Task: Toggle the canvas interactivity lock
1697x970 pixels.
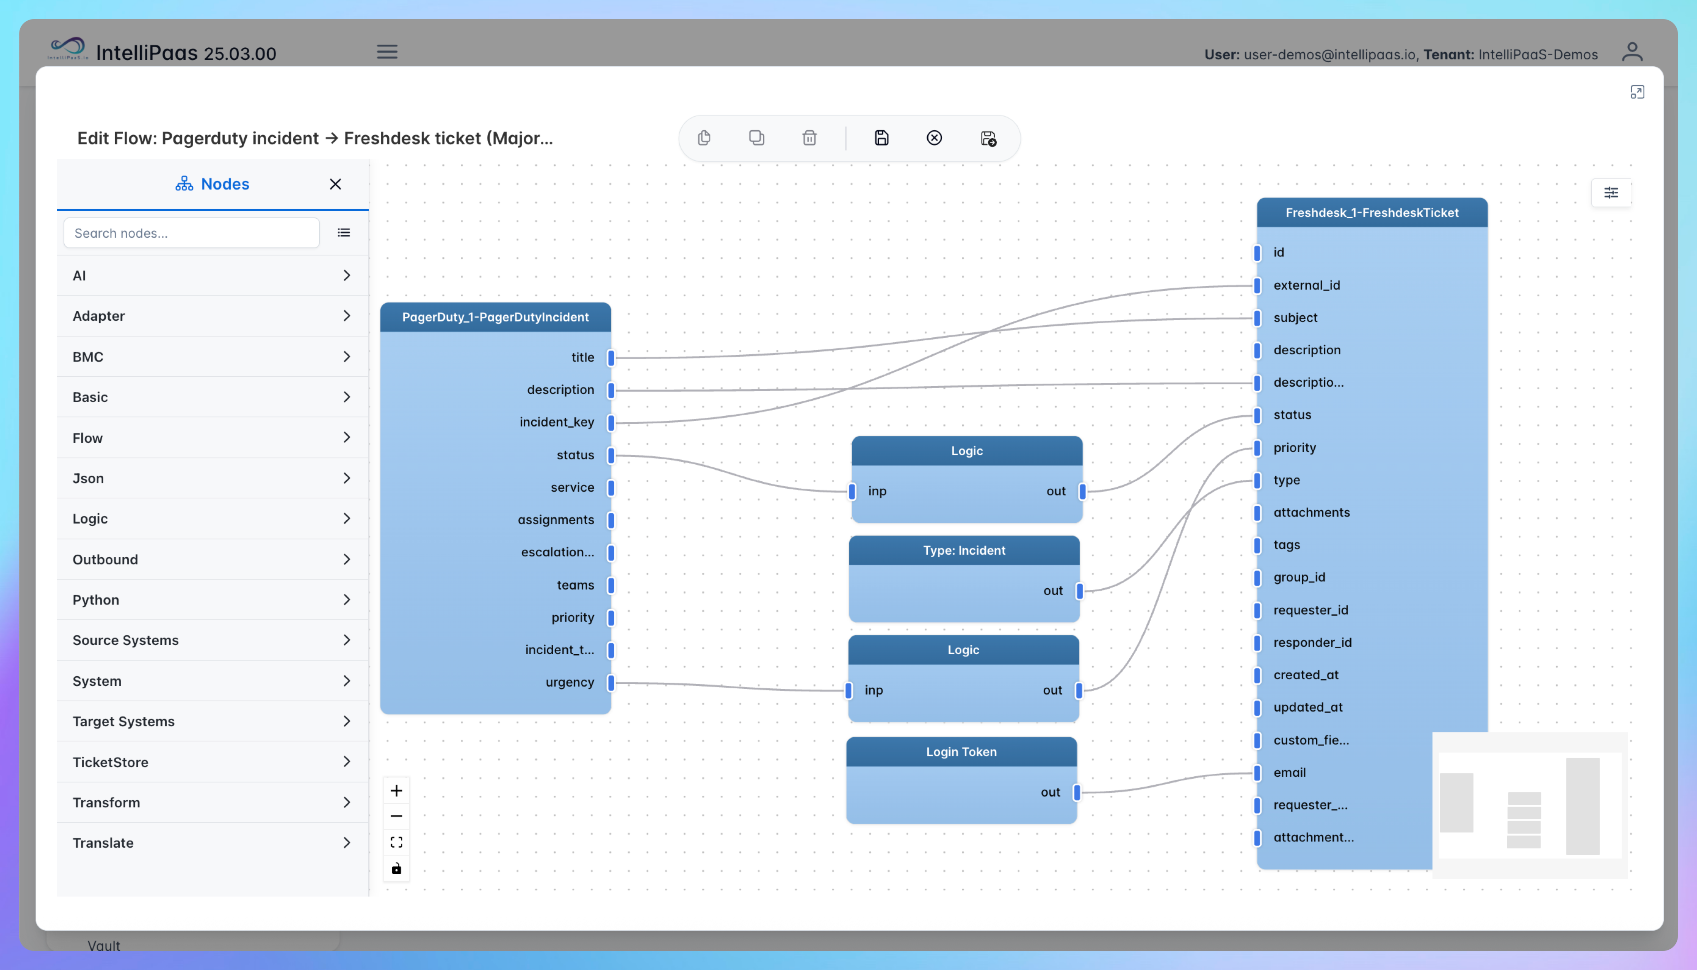Action: click(396, 868)
